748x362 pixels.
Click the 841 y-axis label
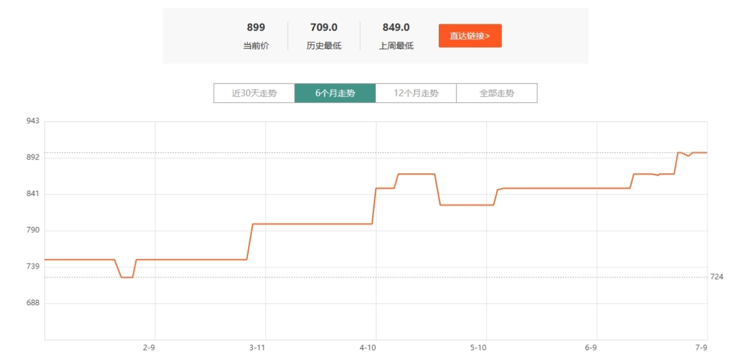(33, 194)
